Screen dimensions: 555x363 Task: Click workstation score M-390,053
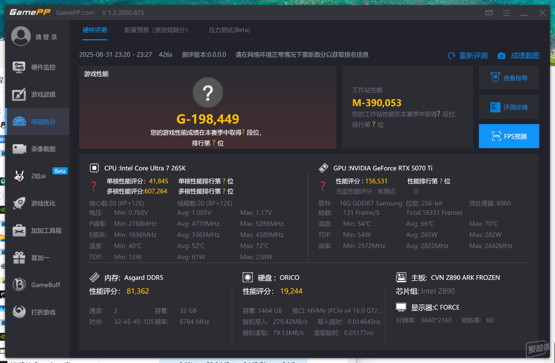pyautogui.click(x=377, y=103)
